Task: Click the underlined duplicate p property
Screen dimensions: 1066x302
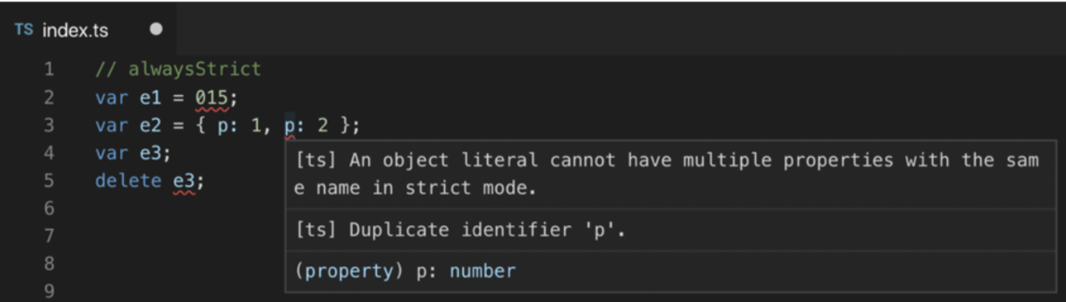Action: coord(290,126)
